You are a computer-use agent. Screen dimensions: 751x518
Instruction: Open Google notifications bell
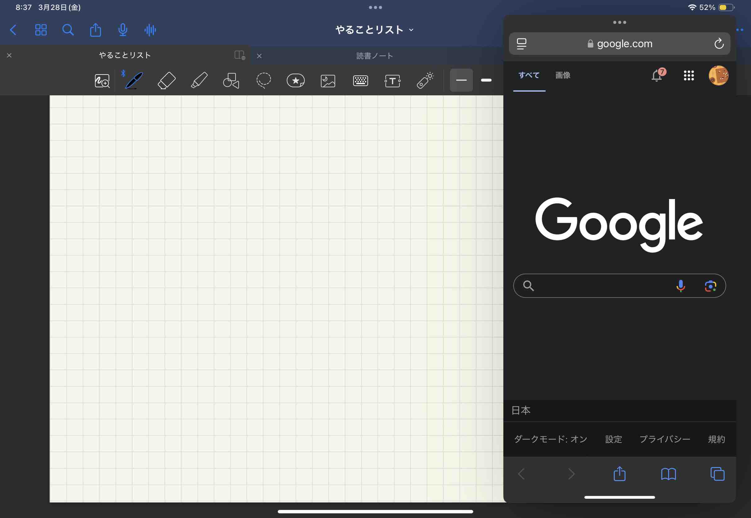tap(658, 75)
